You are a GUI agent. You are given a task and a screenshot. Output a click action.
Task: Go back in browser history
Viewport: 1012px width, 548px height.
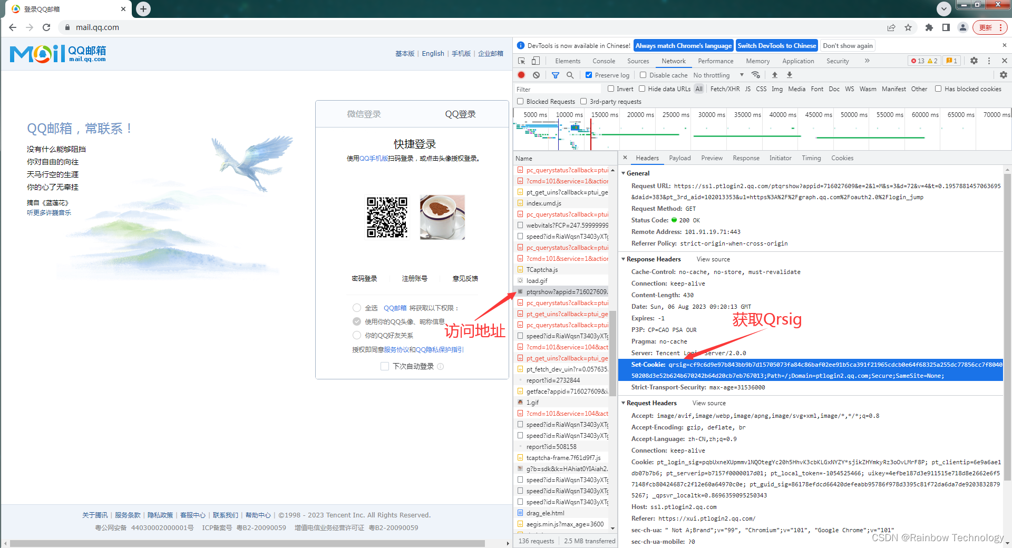13,27
